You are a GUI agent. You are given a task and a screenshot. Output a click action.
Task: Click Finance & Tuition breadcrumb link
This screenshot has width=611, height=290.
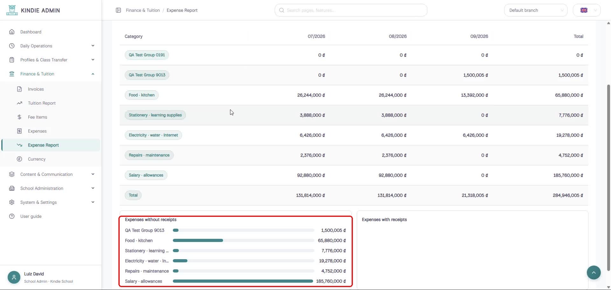tap(143, 10)
